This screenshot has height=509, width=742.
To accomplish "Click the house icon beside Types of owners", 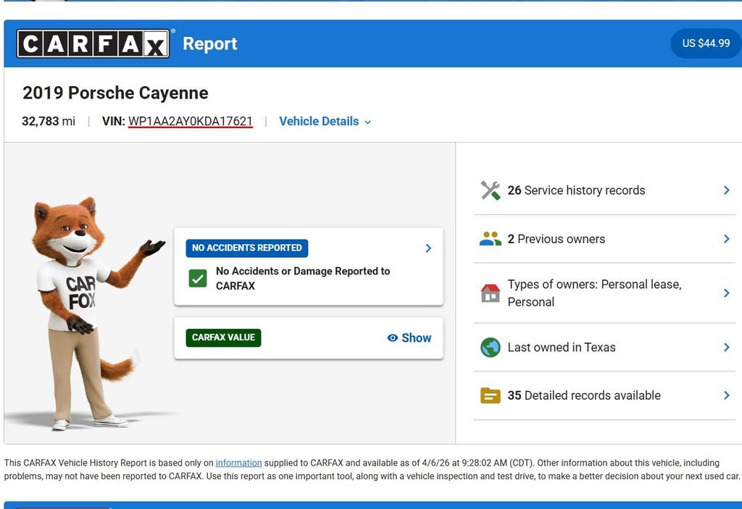I will 490,293.
